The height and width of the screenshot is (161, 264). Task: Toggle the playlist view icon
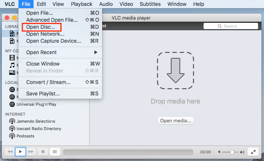pyautogui.click(x=55, y=151)
